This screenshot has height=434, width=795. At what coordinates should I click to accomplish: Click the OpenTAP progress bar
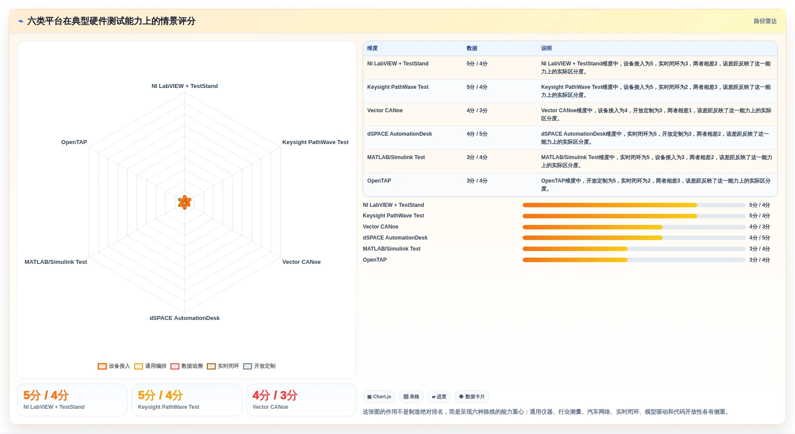(634, 260)
